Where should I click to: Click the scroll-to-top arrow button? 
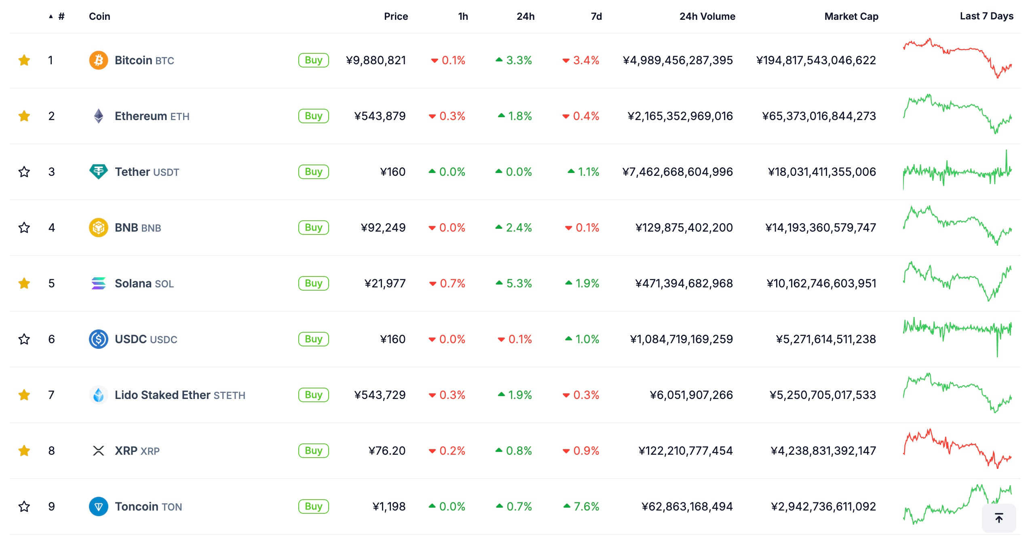(999, 518)
